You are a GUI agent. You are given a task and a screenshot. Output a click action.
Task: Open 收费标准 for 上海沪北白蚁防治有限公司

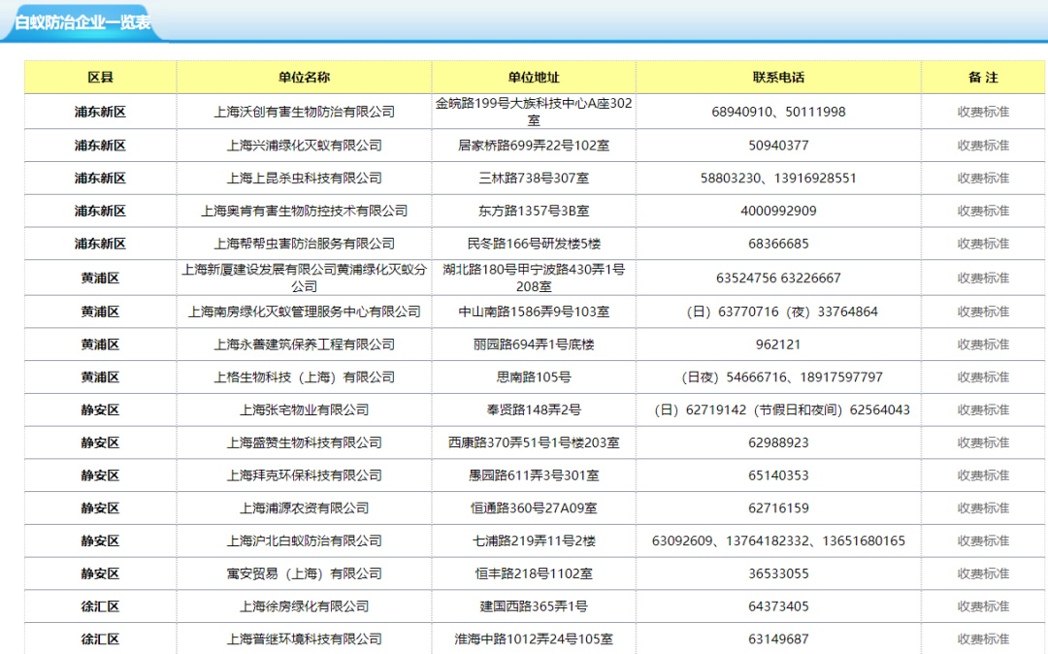click(982, 540)
